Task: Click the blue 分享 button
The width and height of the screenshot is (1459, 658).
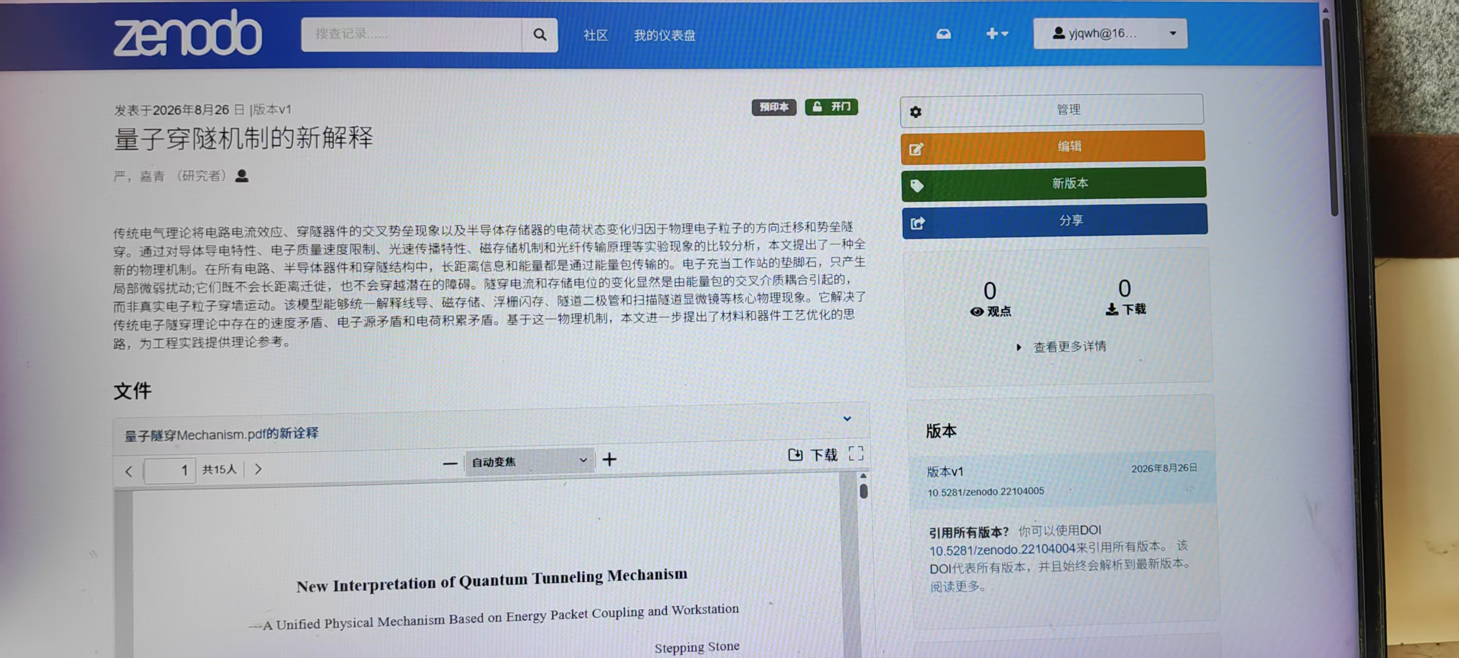Action: pos(1054,221)
